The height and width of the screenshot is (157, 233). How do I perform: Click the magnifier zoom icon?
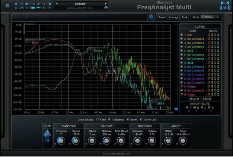pyautogui.click(x=50, y=4)
